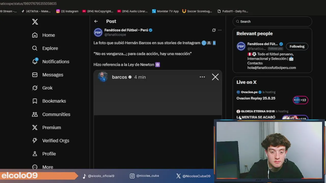326x183 pixels.
Task: Click Ovacion.pe host name
Action: click(x=249, y=92)
